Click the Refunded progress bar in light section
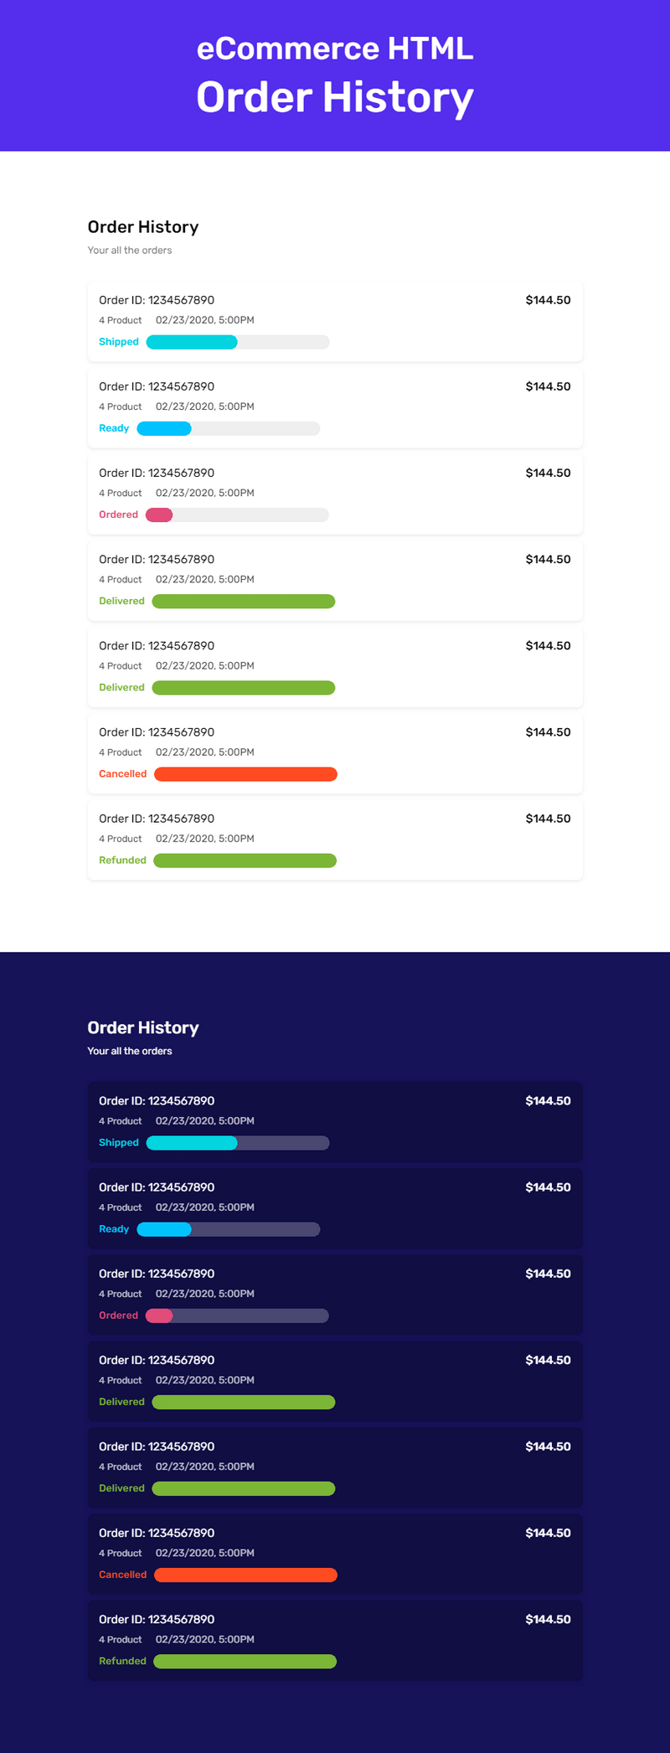Image resolution: width=670 pixels, height=1753 pixels. coord(245,861)
